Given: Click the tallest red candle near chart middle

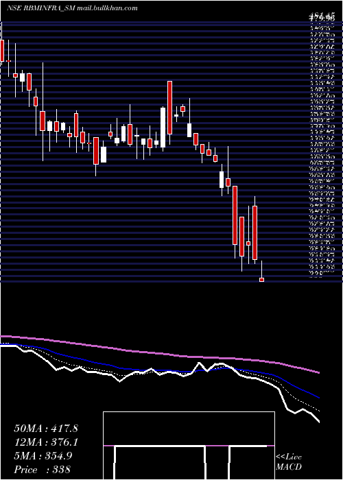Looking at the screenshot, I should (x=169, y=108).
